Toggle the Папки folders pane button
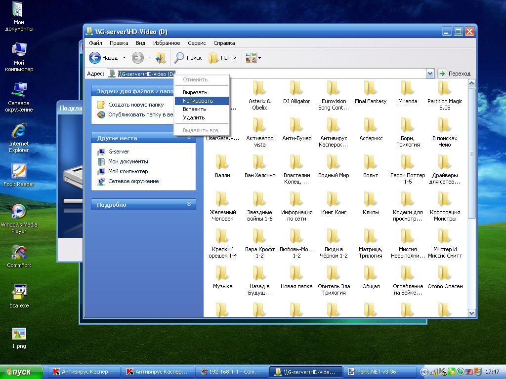The width and height of the screenshot is (506, 379). point(223,58)
